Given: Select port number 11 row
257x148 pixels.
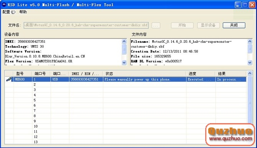Looking at the screenshot, I should pyautogui.click(x=125, y=132).
